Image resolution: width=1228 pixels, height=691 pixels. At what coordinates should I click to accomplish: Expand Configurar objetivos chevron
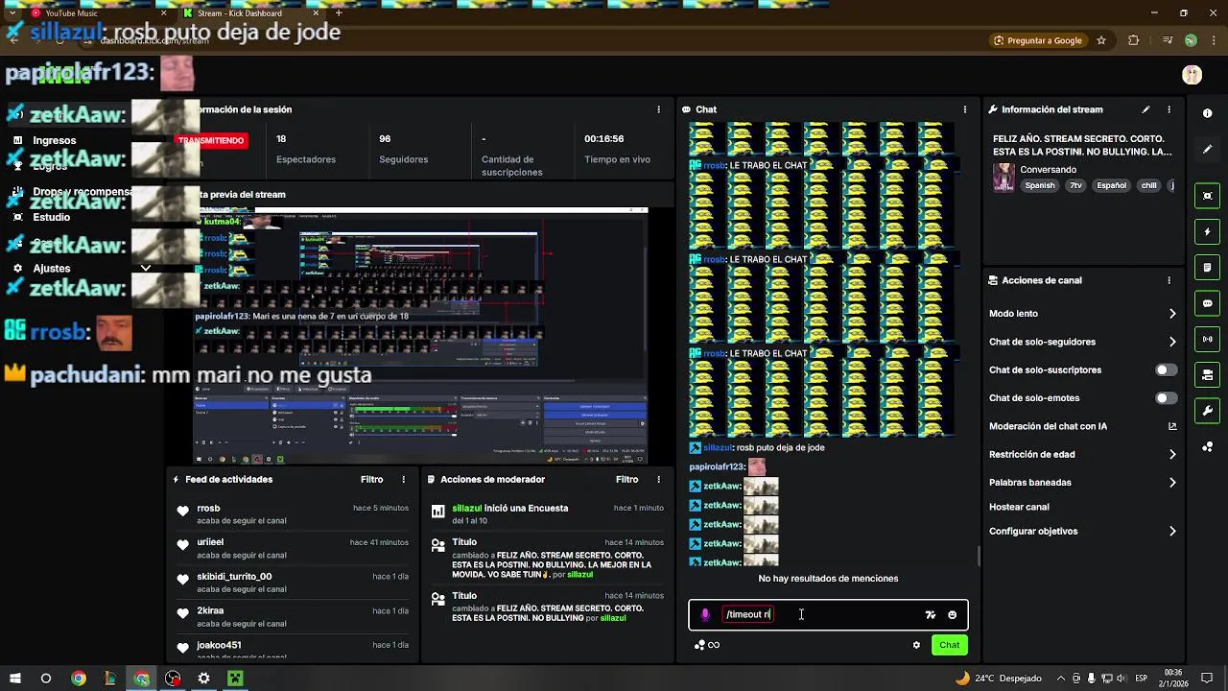[1172, 531]
